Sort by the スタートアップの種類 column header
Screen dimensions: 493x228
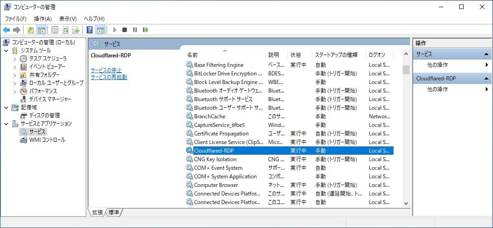tap(339, 55)
